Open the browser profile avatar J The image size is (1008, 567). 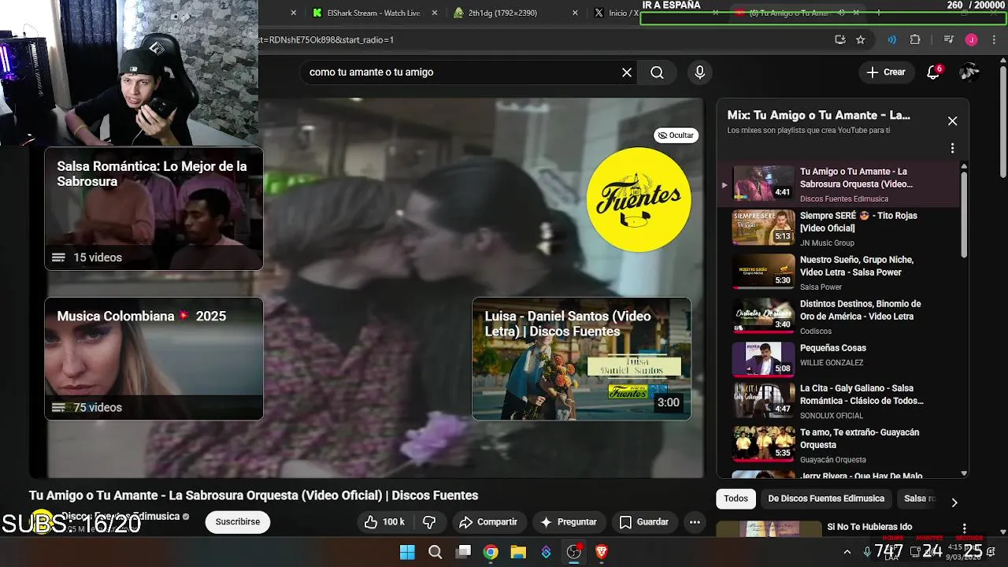(x=972, y=39)
